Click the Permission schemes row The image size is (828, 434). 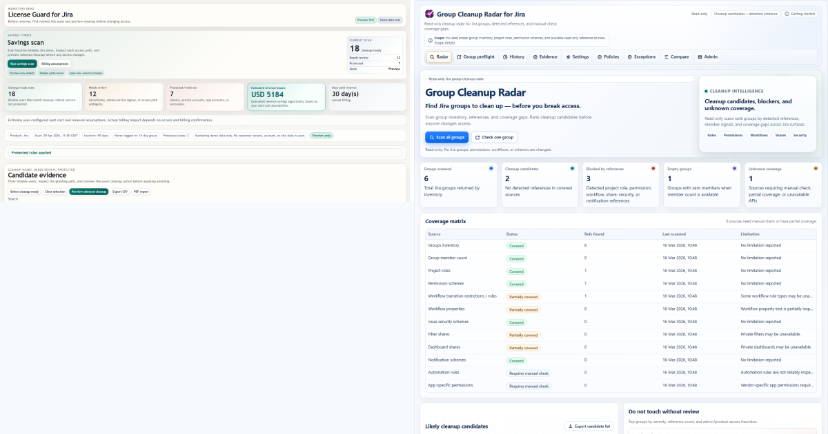[620, 284]
